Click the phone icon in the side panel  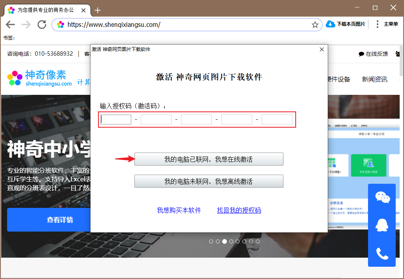coord(382,253)
